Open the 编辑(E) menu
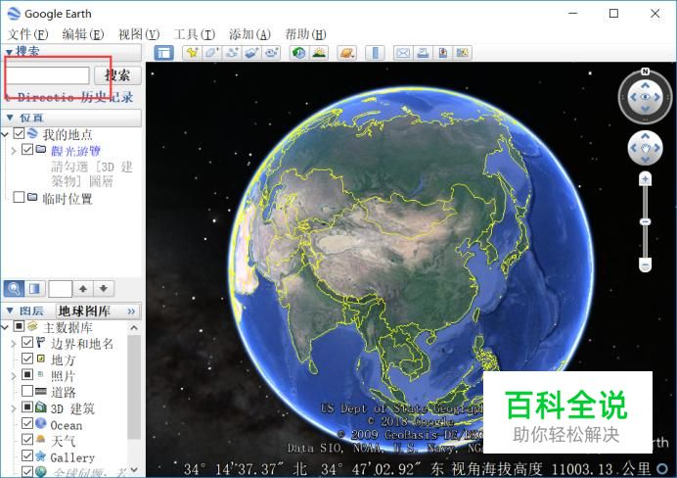The width and height of the screenshot is (677, 478). 83,34
